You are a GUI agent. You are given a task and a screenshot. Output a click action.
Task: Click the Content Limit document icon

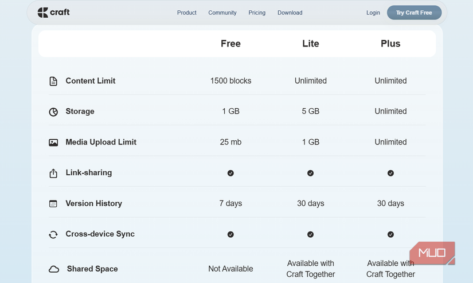pyautogui.click(x=53, y=81)
